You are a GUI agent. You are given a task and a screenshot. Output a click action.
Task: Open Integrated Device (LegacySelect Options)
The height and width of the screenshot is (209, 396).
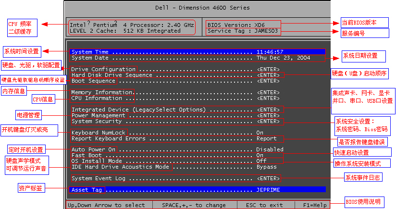139,110
